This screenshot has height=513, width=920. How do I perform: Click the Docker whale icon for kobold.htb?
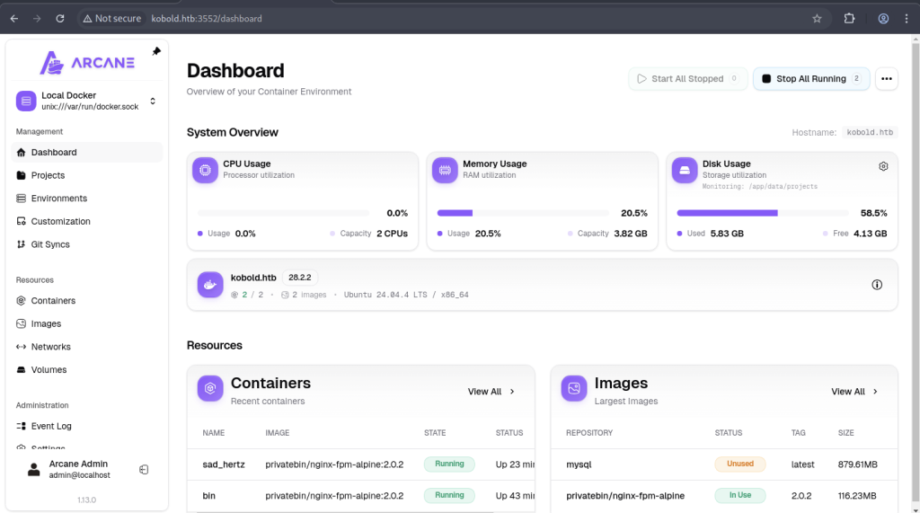(210, 285)
